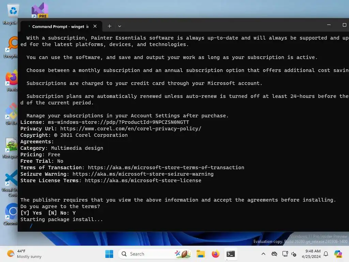Open the notifications bell icon
The width and height of the screenshot is (349, 262).
pyautogui.click(x=326, y=254)
